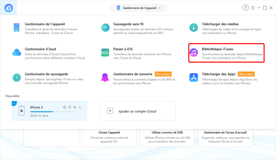Screen dimensions: 276x160
Task: Open the help question mark icon
Action: click(x=245, y=8)
